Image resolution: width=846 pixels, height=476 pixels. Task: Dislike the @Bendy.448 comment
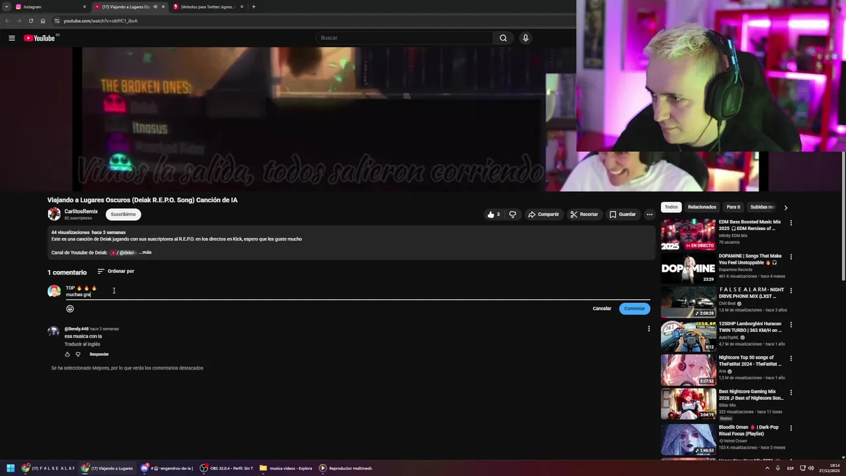click(78, 354)
